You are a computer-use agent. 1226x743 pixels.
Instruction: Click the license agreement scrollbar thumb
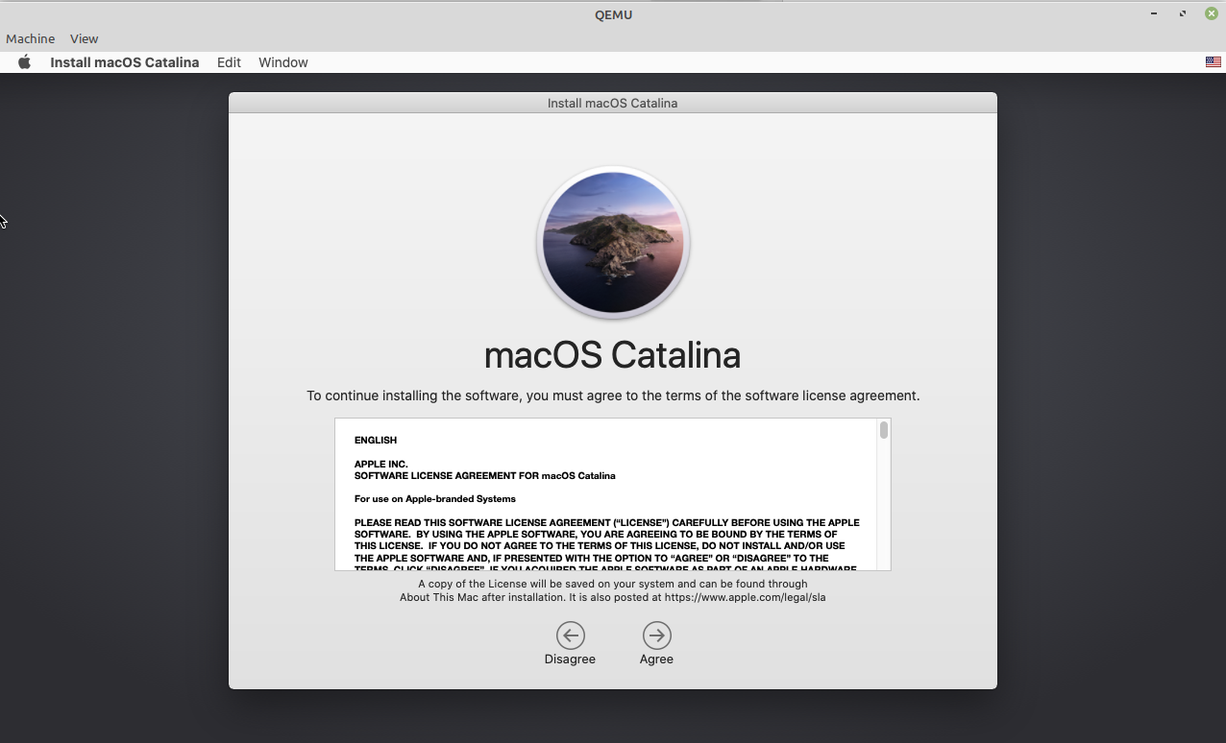click(x=883, y=430)
